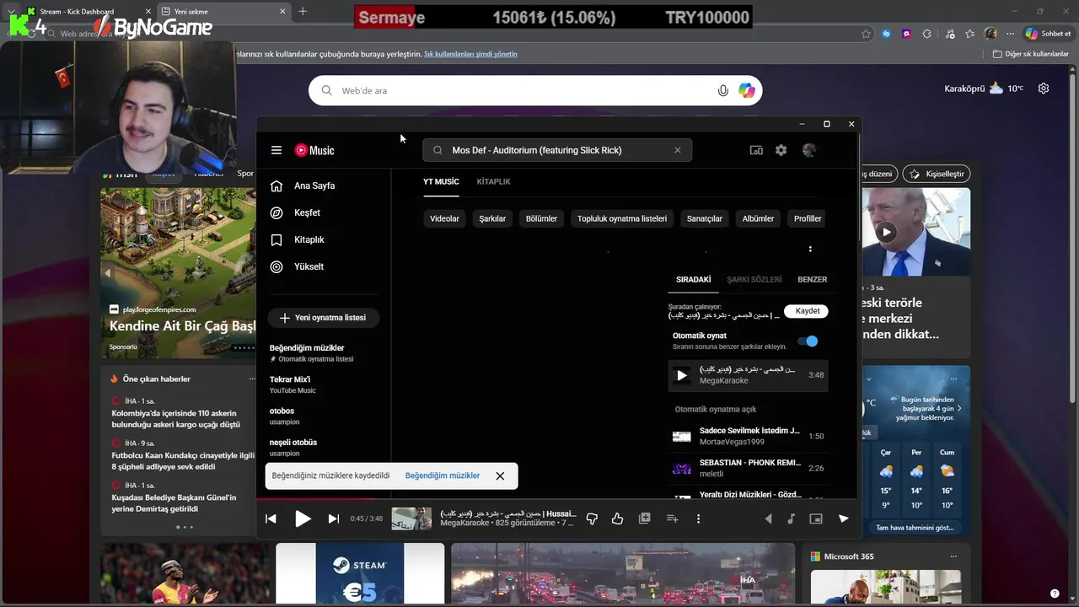Image resolution: width=1079 pixels, height=607 pixels.
Task: Open Edge three-dot settings menu
Action: [1011, 34]
